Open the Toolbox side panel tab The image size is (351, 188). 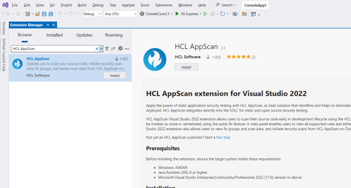pos(4,28)
